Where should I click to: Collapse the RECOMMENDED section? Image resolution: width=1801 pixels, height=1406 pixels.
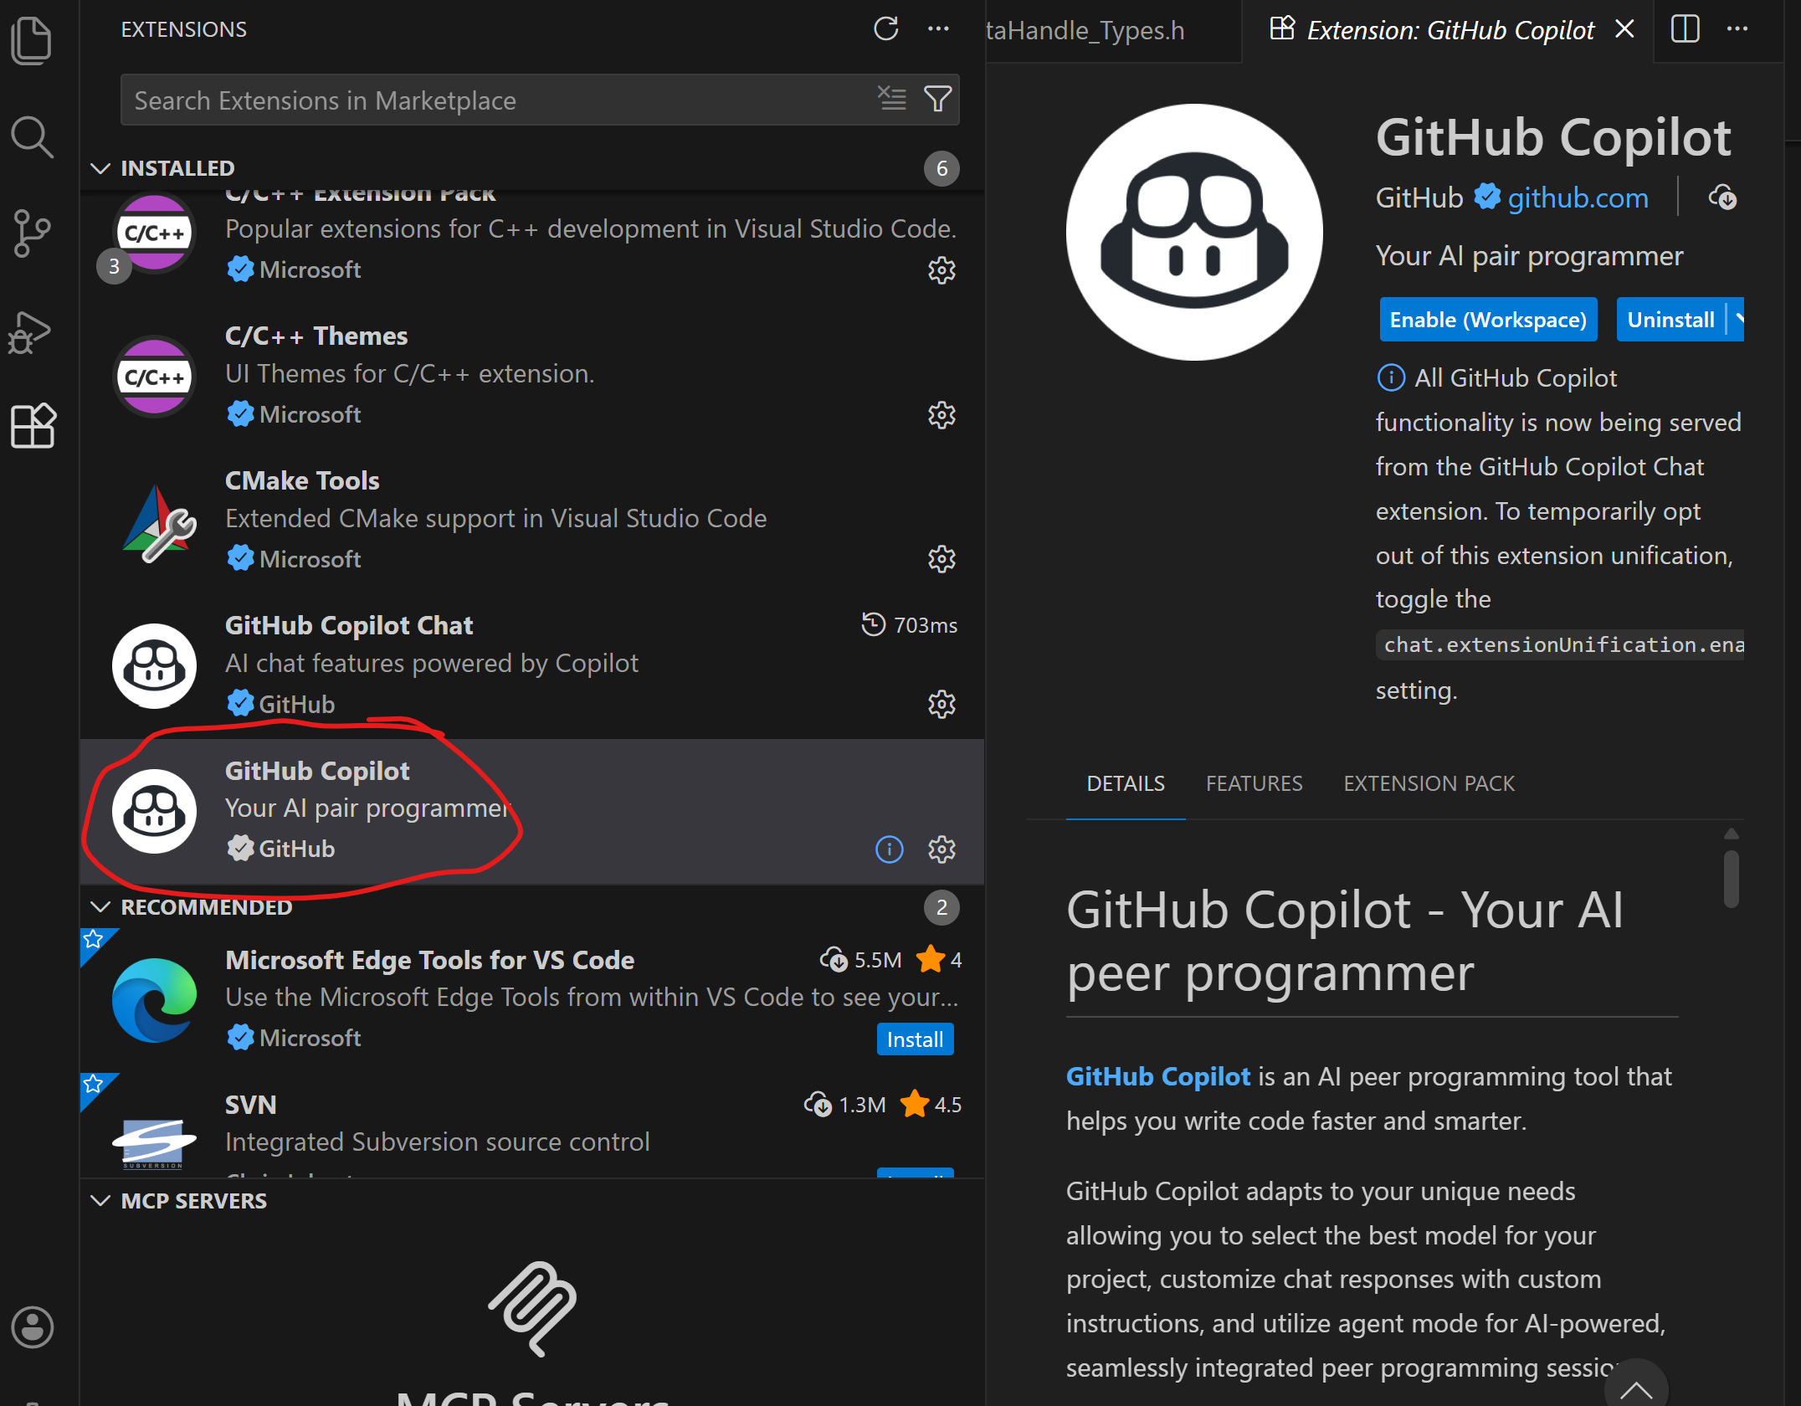[x=100, y=907]
